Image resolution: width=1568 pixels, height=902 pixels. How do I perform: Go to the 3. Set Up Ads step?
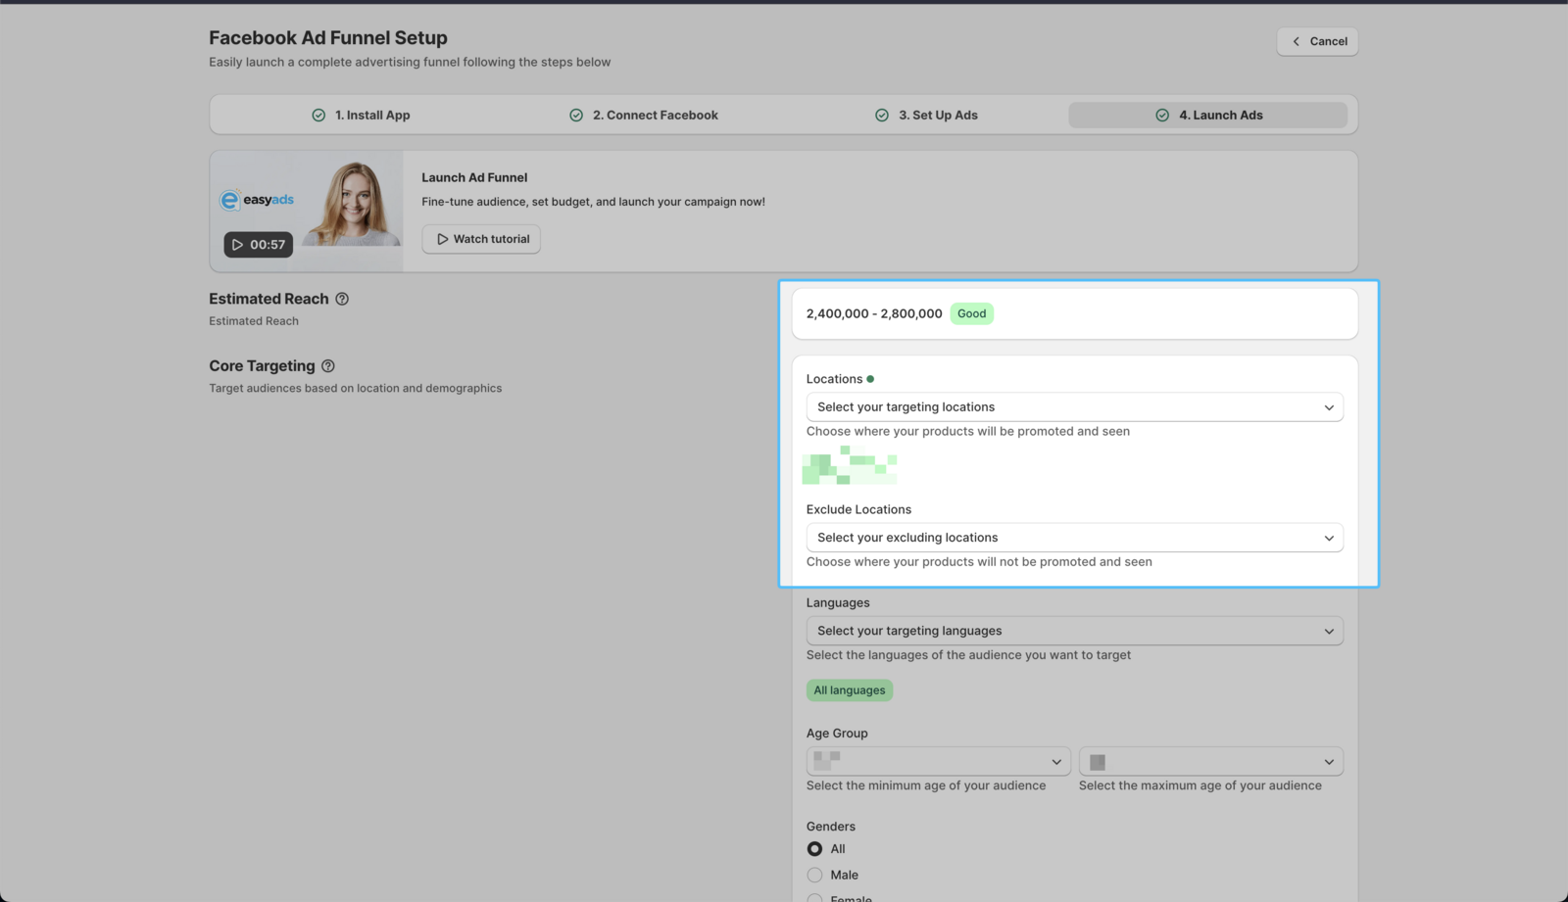[x=938, y=116]
